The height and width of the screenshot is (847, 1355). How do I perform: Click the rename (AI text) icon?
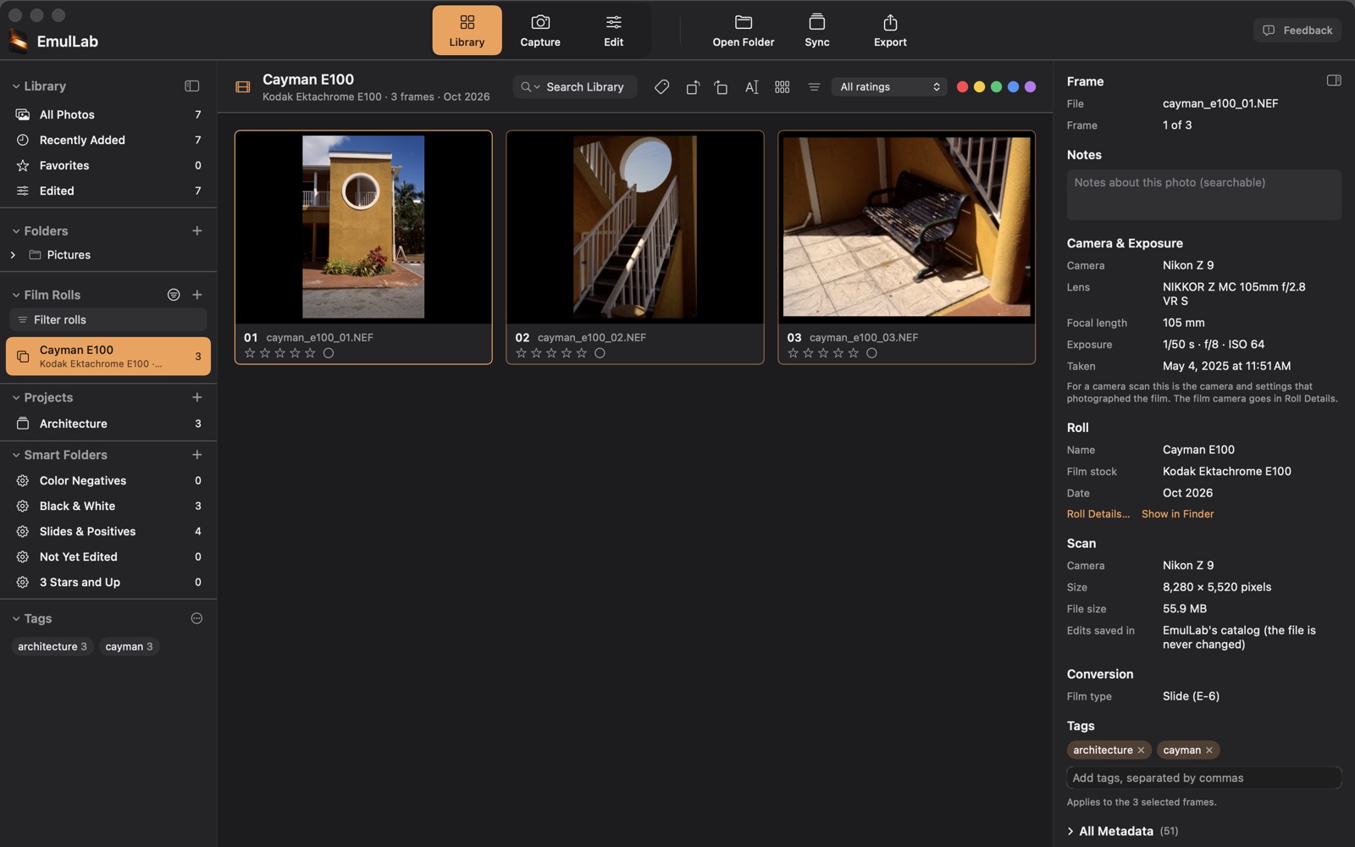(751, 86)
